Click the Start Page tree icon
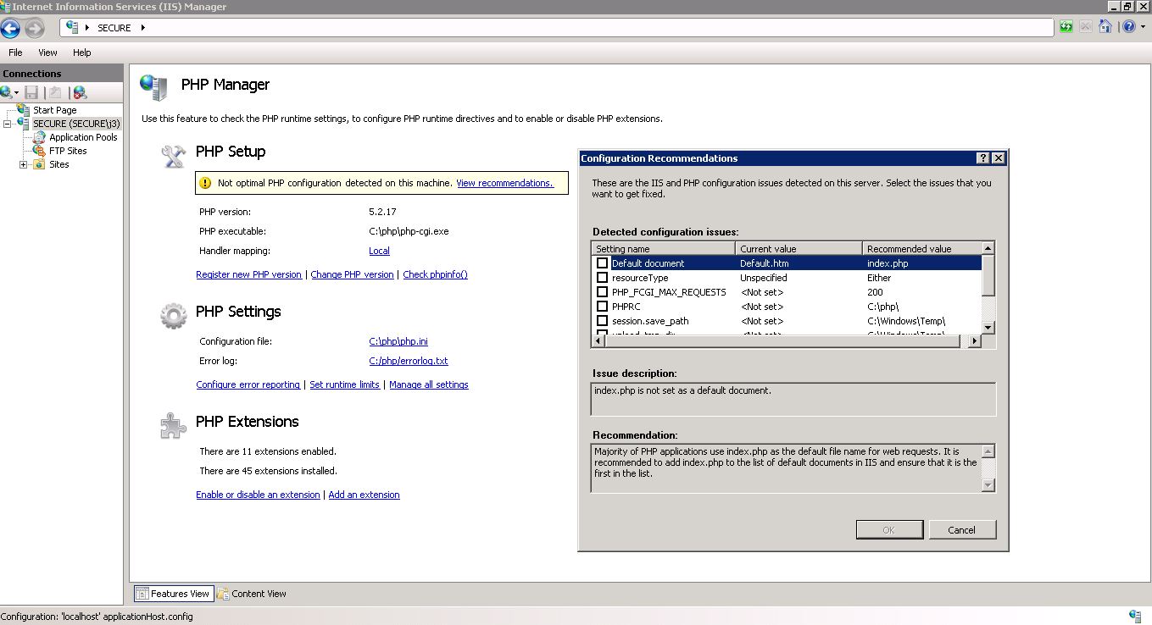Image resolution: width=1152 pixels, height=625 pixels. (x=24, y=110)
